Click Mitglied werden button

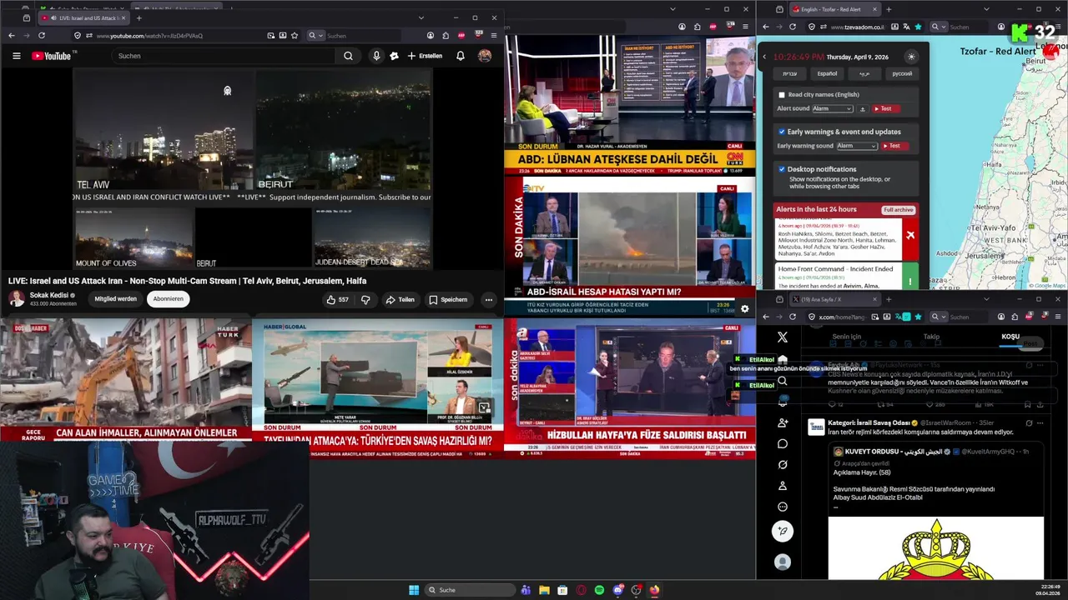(115, 299)
